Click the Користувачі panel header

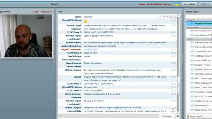point(192,12)
